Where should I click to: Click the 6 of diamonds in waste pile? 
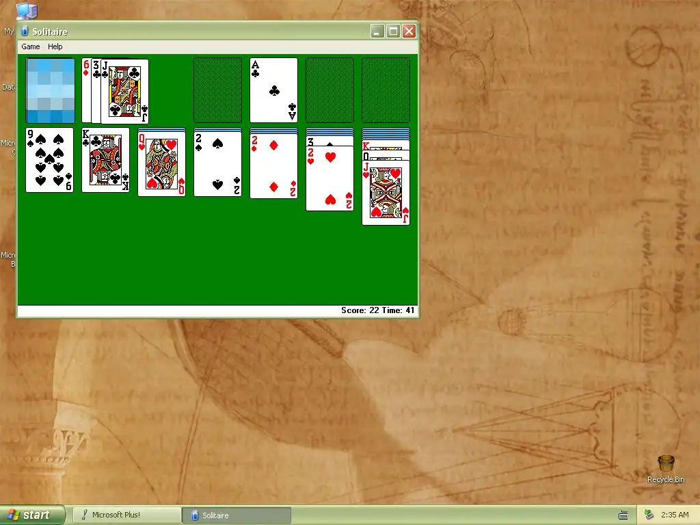click(x=86, y=90)
